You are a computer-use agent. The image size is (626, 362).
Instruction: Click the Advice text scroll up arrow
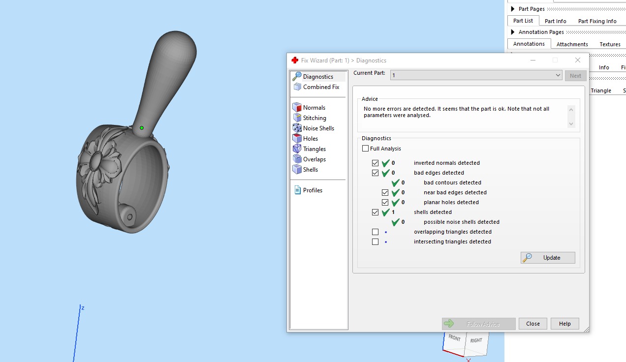click(x=571, y=109)
